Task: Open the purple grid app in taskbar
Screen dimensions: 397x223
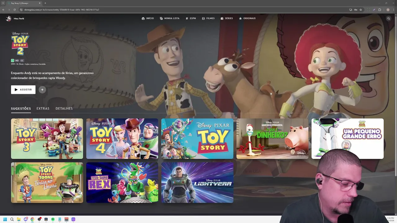Action: coord(73,219)
